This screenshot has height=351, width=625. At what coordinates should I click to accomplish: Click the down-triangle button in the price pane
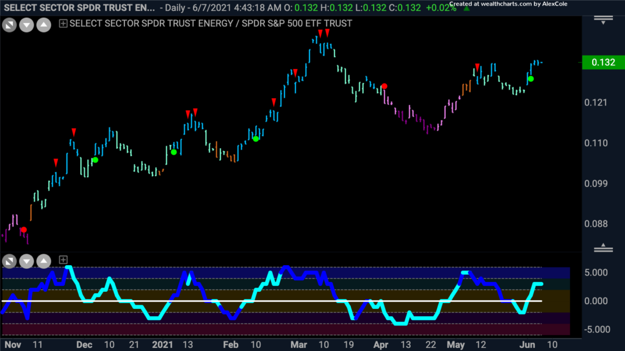pyautogui.click(x=27, y=25)
